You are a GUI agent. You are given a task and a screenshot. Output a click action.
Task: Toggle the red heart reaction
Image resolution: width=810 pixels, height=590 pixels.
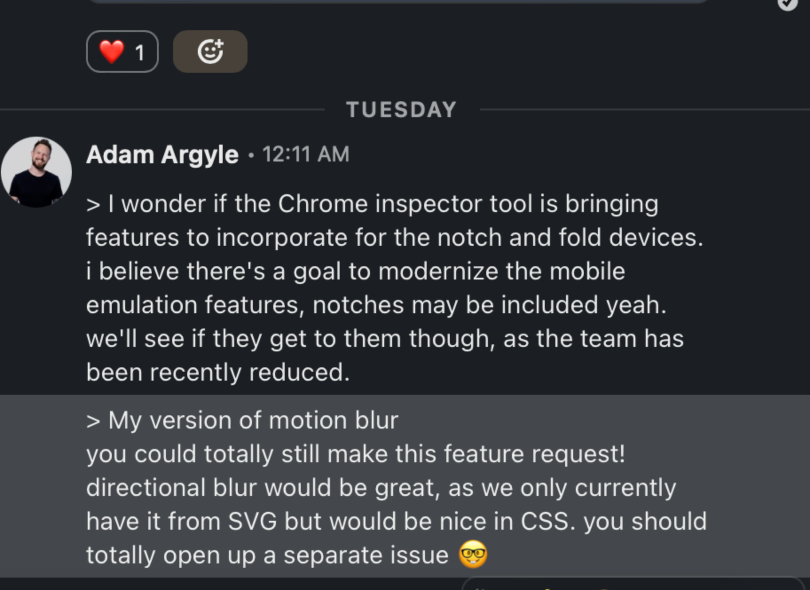click(122, 51)
